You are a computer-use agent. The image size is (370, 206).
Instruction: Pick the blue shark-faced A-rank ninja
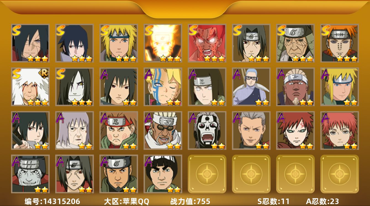tap(30, 174)
